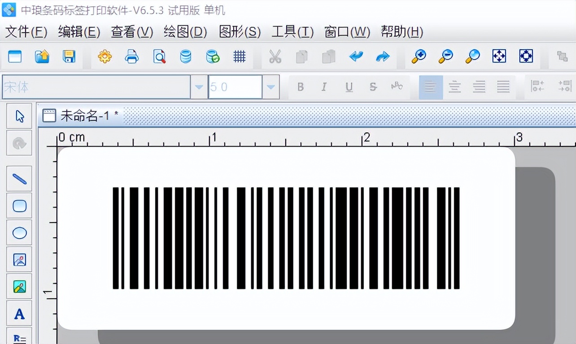Set text alignment to justified
This screenshot has height=344, width=576.
coord(503,87)
